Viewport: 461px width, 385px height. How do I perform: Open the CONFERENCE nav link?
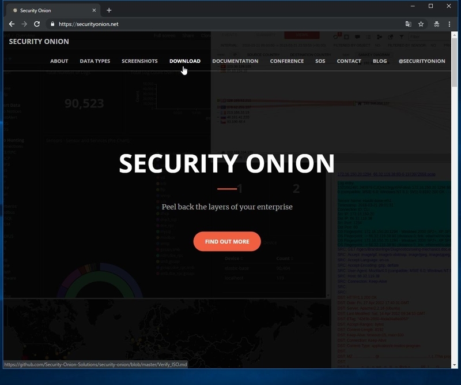[287, 61]
